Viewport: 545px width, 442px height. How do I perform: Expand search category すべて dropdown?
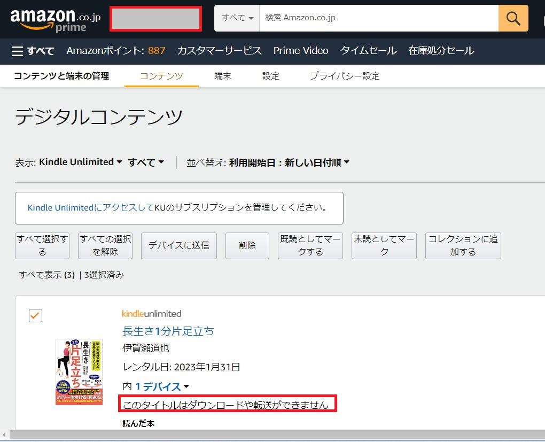tap(237, 18)
